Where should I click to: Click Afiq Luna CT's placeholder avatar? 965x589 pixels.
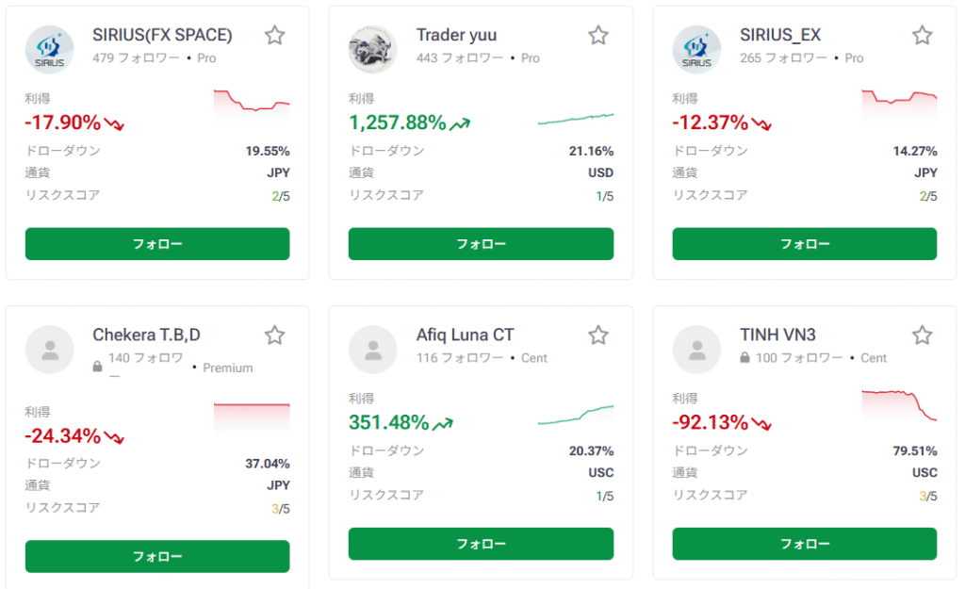point(373,350)
